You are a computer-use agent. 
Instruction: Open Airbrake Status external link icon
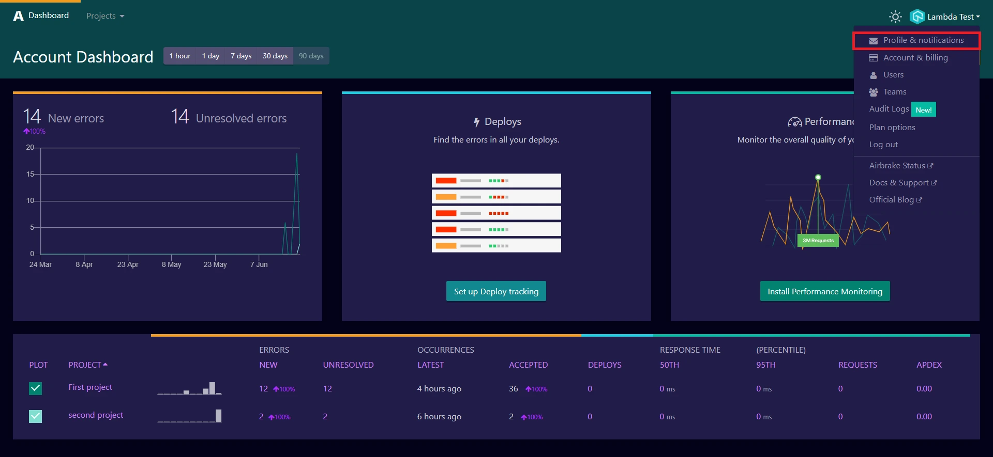[x=930, y=166]
